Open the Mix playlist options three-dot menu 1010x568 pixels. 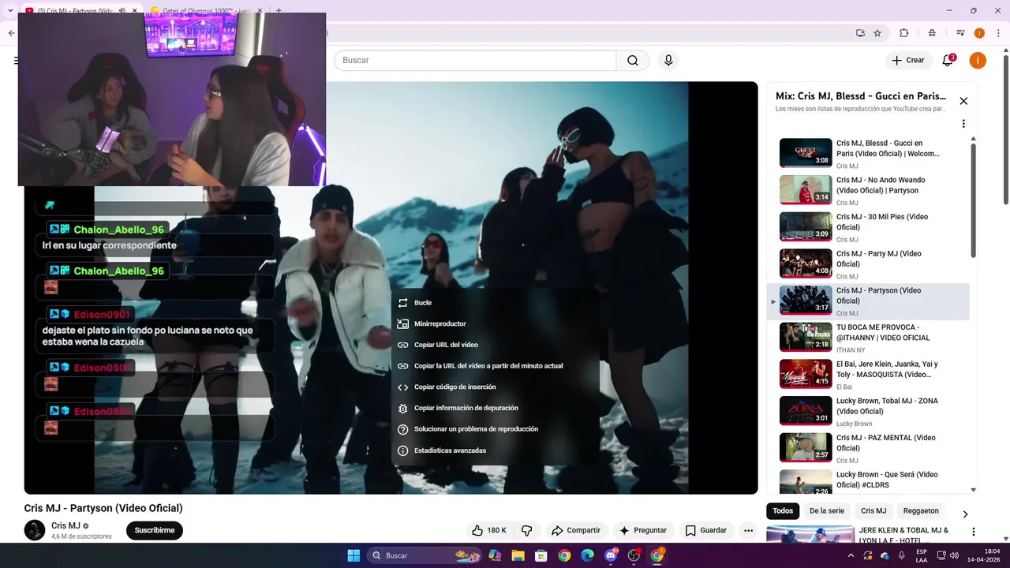pyautogui.click(x=963, y=124)
